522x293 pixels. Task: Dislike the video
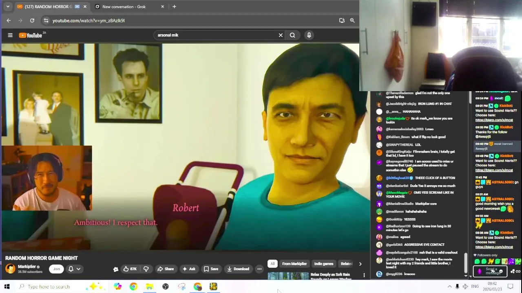click(x=146, y=269)
